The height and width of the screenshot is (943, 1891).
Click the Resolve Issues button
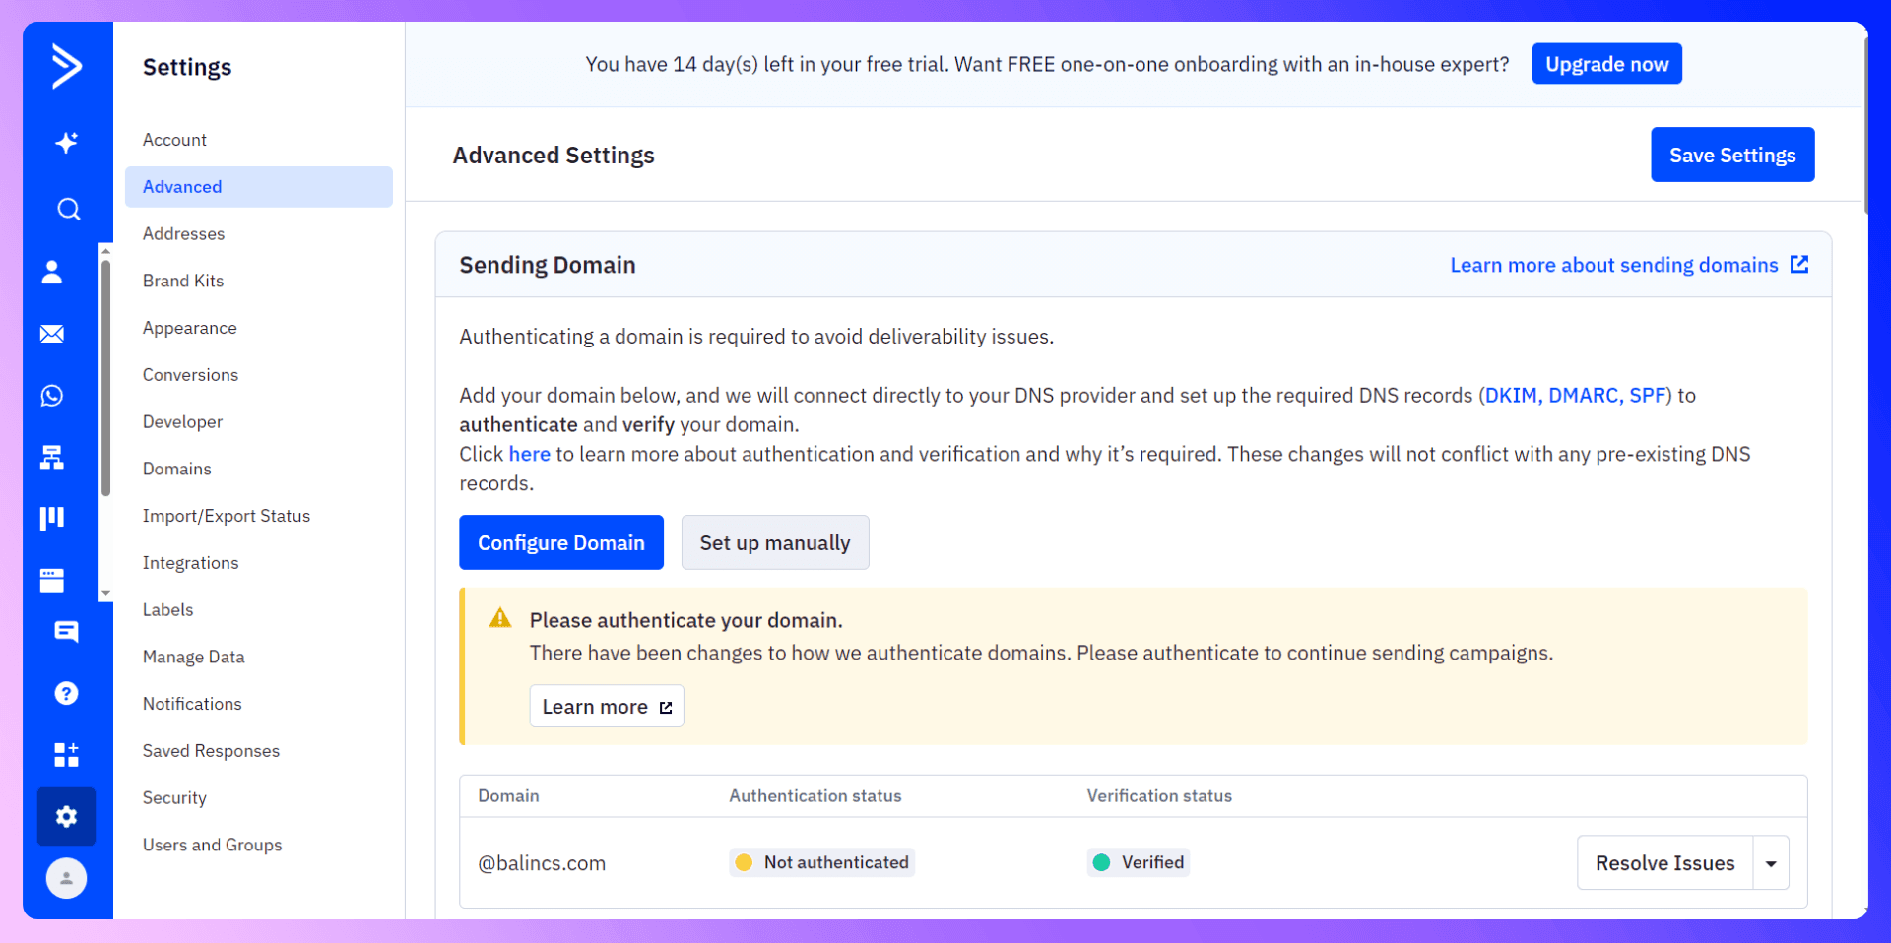[1664, 863]
